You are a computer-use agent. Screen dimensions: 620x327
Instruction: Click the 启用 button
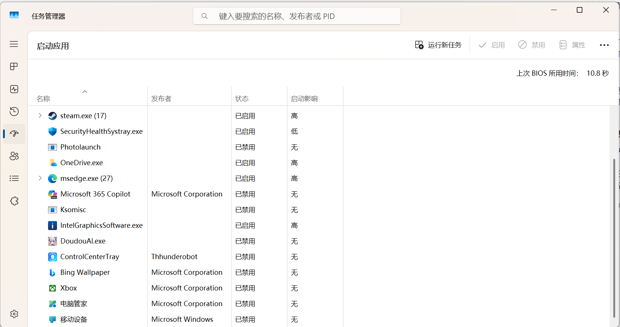tap(491, 45)
